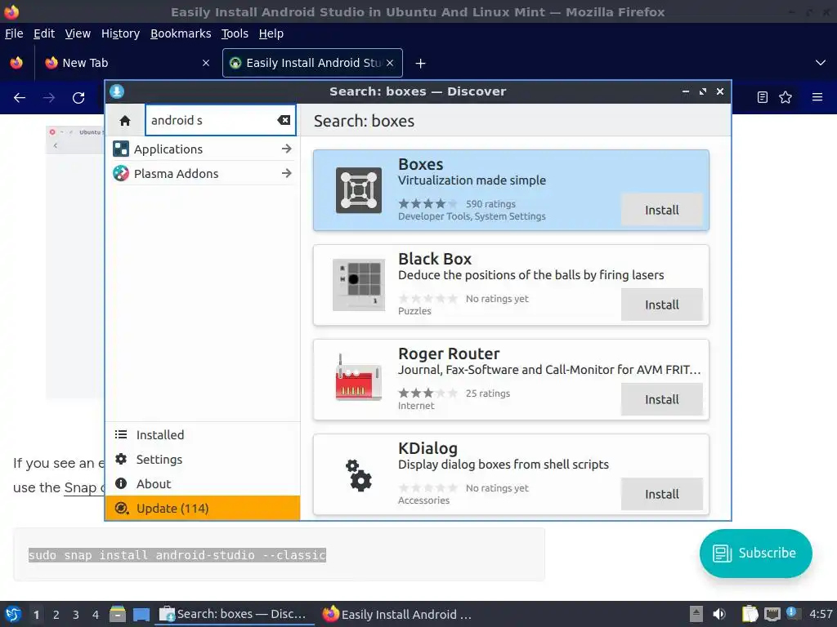Open taskbar file manager icon
This screenshot has height=627, width=837.
(118, 614)
